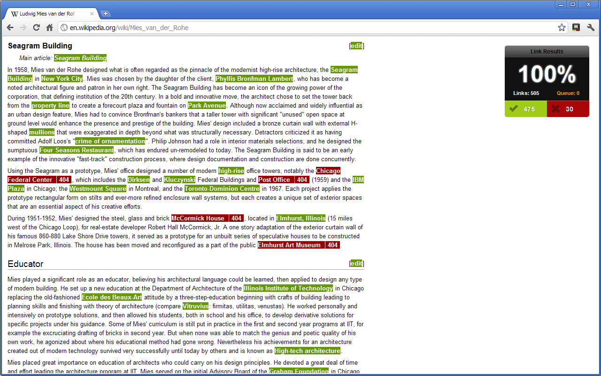Bookmark this page with the star icon
The image size is (601, 376).
pos(562,28)
